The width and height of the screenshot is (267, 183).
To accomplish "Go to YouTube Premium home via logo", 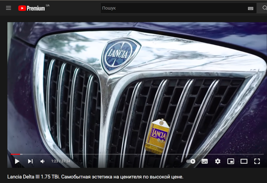I will (x=31, y=8).
